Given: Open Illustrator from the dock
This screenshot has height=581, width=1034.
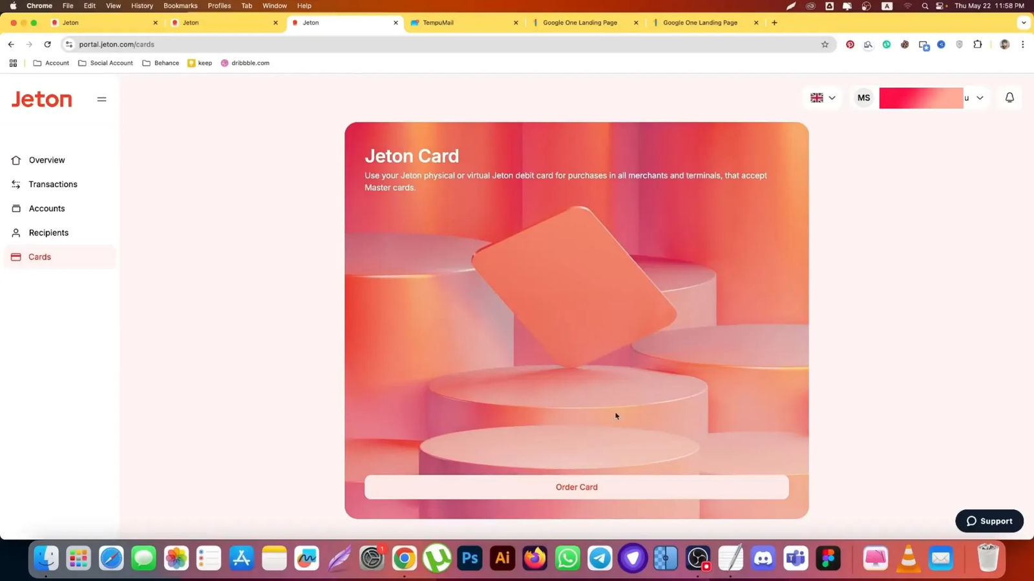Looking at the screenshot, I should coord(502,558).
